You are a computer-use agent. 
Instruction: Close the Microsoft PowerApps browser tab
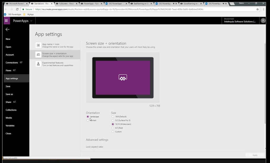(x=27, y=4)
